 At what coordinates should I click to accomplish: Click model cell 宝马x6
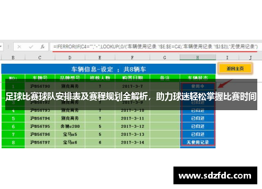[70, 143]
